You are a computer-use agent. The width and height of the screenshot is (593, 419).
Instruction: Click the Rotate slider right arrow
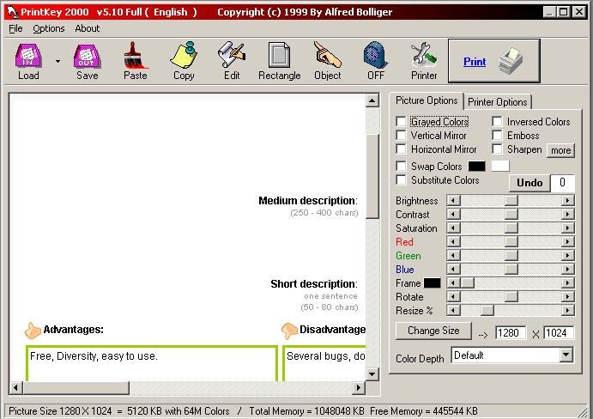pos(567,297)
